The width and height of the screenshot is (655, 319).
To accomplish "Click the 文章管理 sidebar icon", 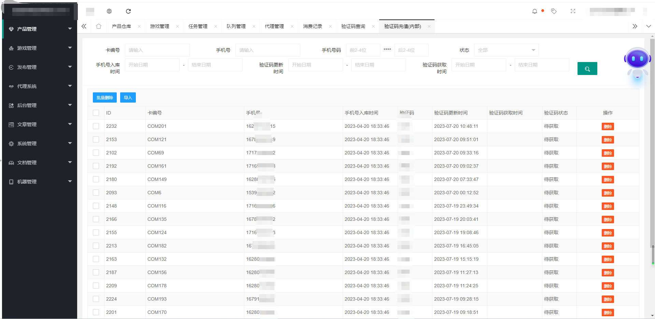I will click(x=11, y=124).
